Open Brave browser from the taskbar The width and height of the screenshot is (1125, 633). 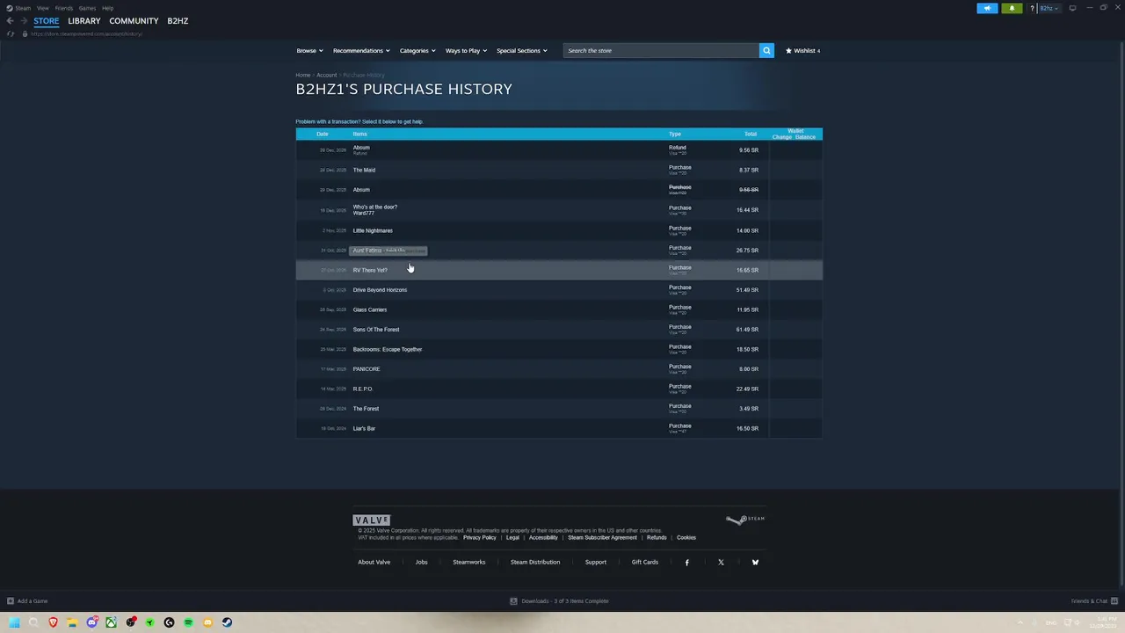click(x=53, y=622)
